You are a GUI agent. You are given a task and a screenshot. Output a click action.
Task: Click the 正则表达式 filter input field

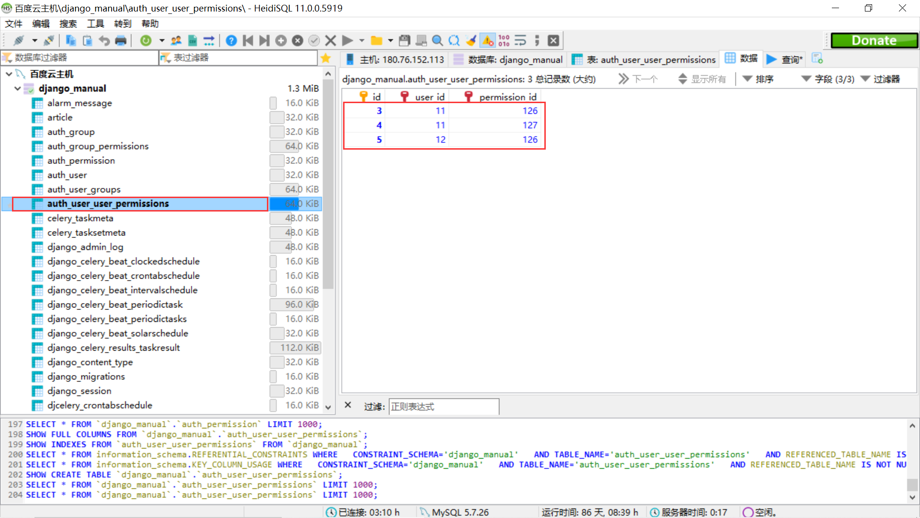coord(444,407)
